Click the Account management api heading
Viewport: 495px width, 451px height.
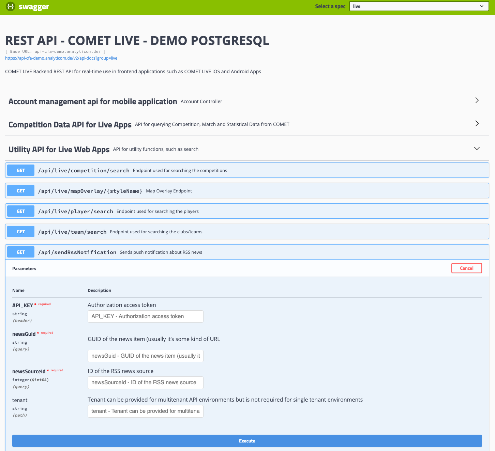point(93,102)
